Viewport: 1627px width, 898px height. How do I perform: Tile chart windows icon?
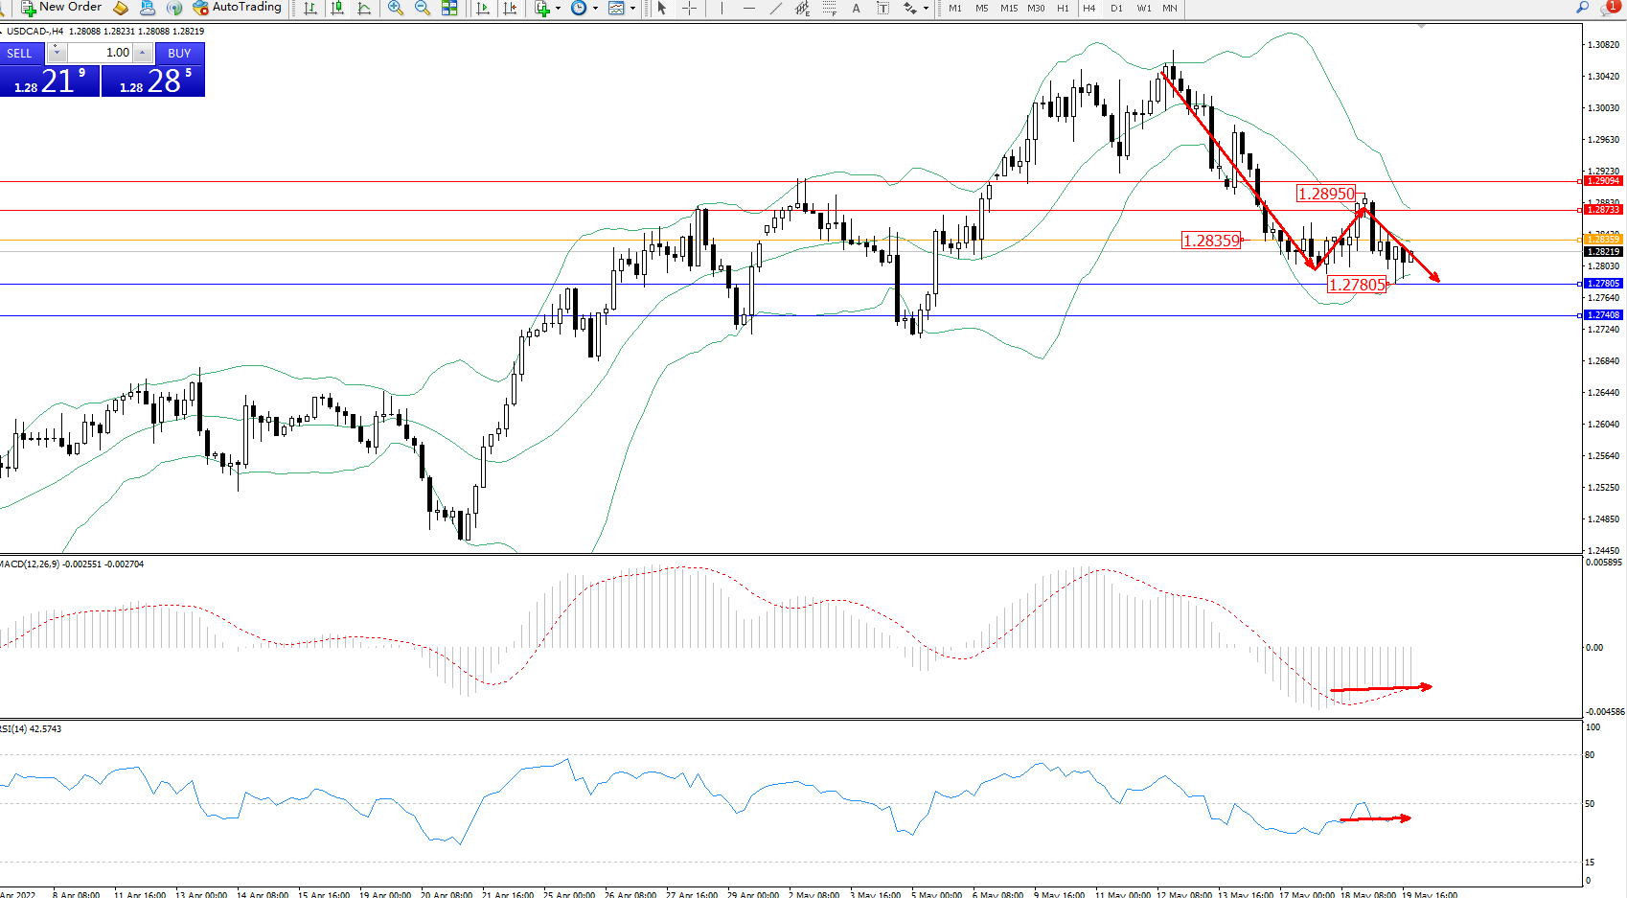[x=449, y=8]
